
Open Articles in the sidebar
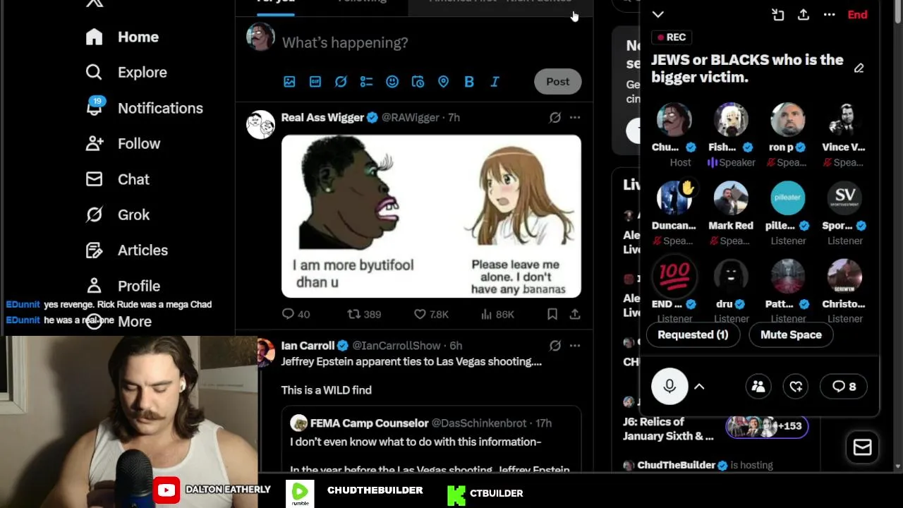point(126,250)
